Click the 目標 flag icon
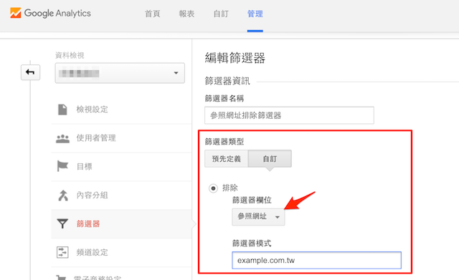Screen dimensions: 459x280 point(62,166)
